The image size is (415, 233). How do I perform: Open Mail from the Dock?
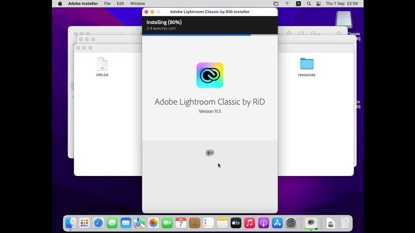[x=126, y=223]
